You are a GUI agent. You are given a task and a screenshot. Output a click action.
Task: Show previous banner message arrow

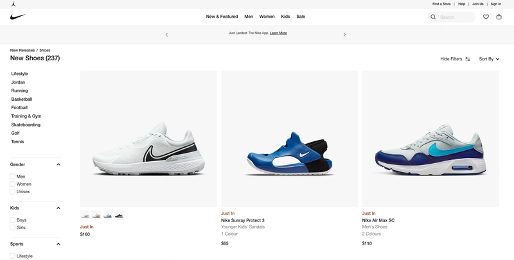click(166, 35)
